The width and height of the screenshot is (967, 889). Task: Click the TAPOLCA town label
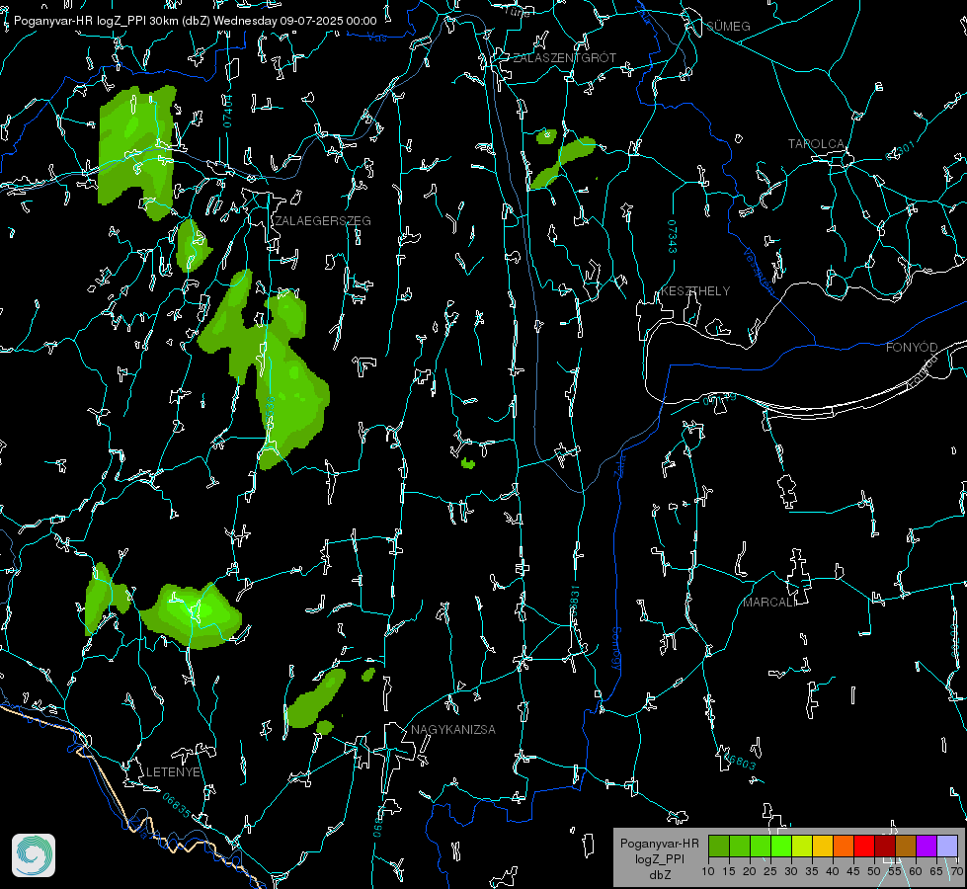tap(816, 144)
